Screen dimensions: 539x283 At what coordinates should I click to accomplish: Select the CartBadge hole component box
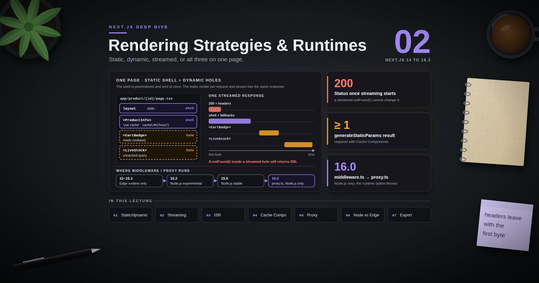158,137
